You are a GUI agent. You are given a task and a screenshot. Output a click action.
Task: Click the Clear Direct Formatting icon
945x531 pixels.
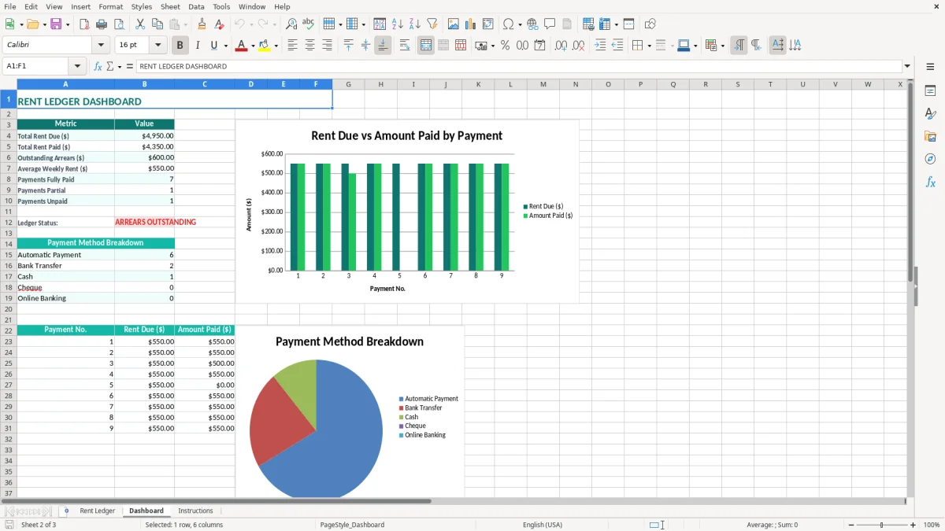[220, 24]
